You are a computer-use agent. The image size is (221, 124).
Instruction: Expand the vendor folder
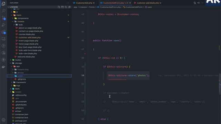click(18, 92)
